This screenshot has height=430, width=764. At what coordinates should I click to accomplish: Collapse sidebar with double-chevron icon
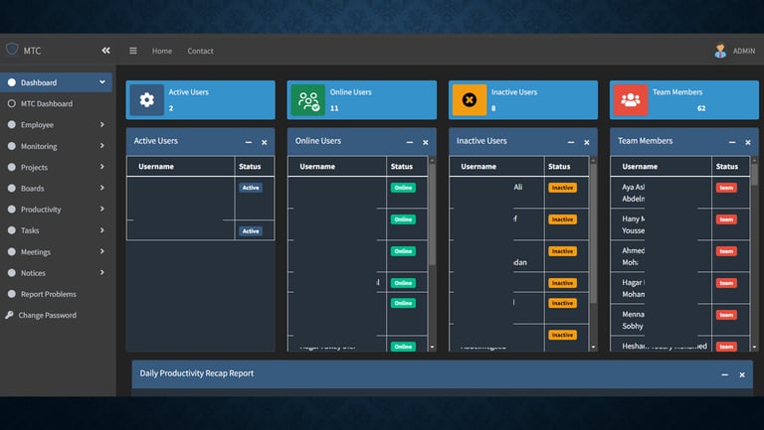[x=105, y=51]
